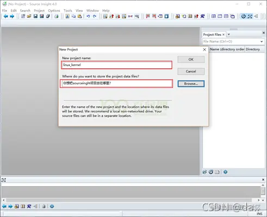The image size is (267, 217).
Task: Click the Save floppy disk icon
Action: click(x=35, y=16)
